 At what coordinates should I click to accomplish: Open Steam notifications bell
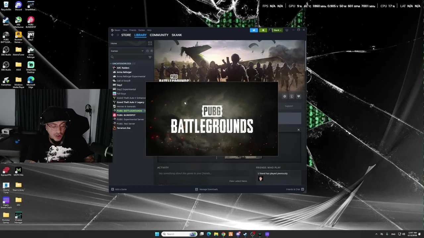tap(263, 30)
